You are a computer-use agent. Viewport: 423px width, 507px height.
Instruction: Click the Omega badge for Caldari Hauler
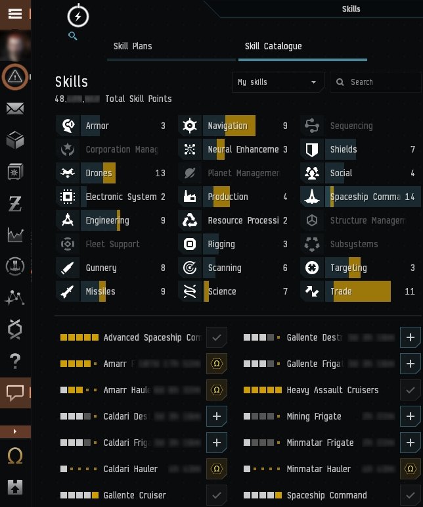pyautogui.click(x=216, y=469)
